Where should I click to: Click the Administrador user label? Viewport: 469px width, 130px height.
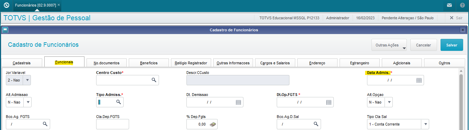(x=338, y=18)
